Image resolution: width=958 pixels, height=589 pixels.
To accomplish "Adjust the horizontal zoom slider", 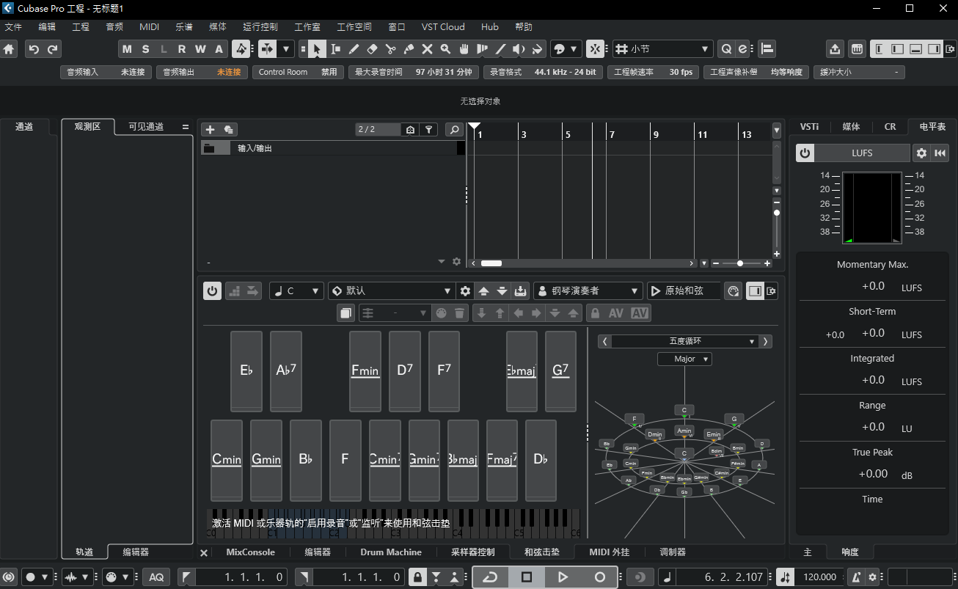I will 739,263.
